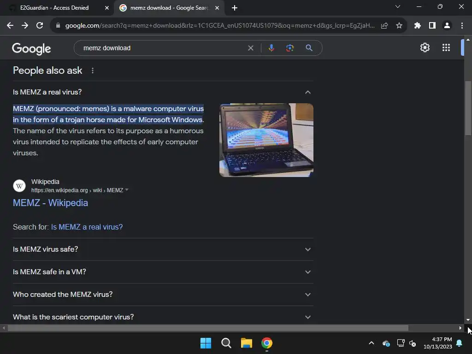472x354 pixels.
Task: Open the Google apps grid
Action: click(446, 47)
